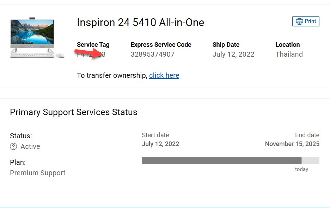
Task: Click the Print button
Action: (x=306, y=21)
